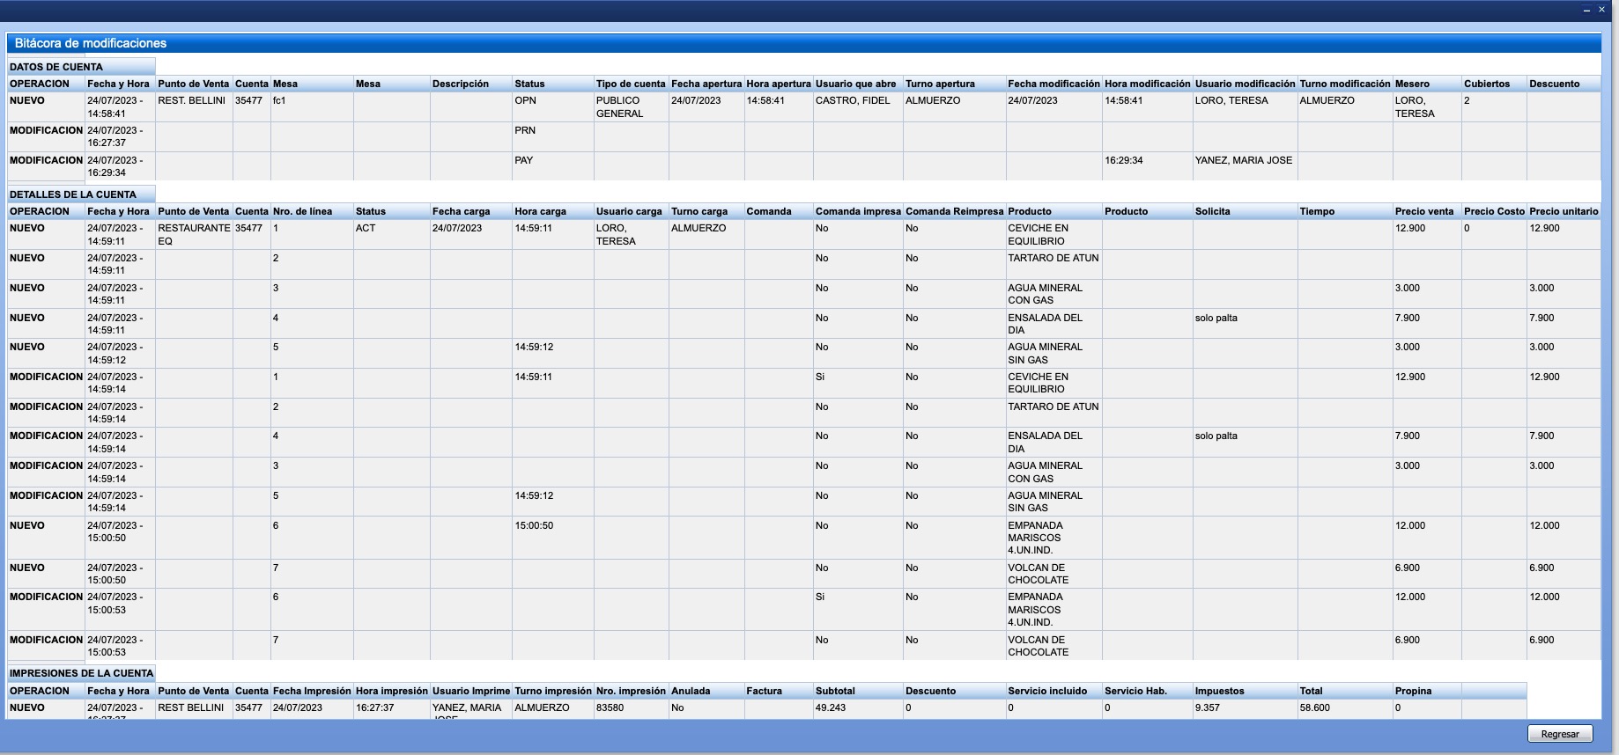Screen dimensions: 1619x755
Task: Click the 'Hora impresión' column header
Action: [392, 691]
